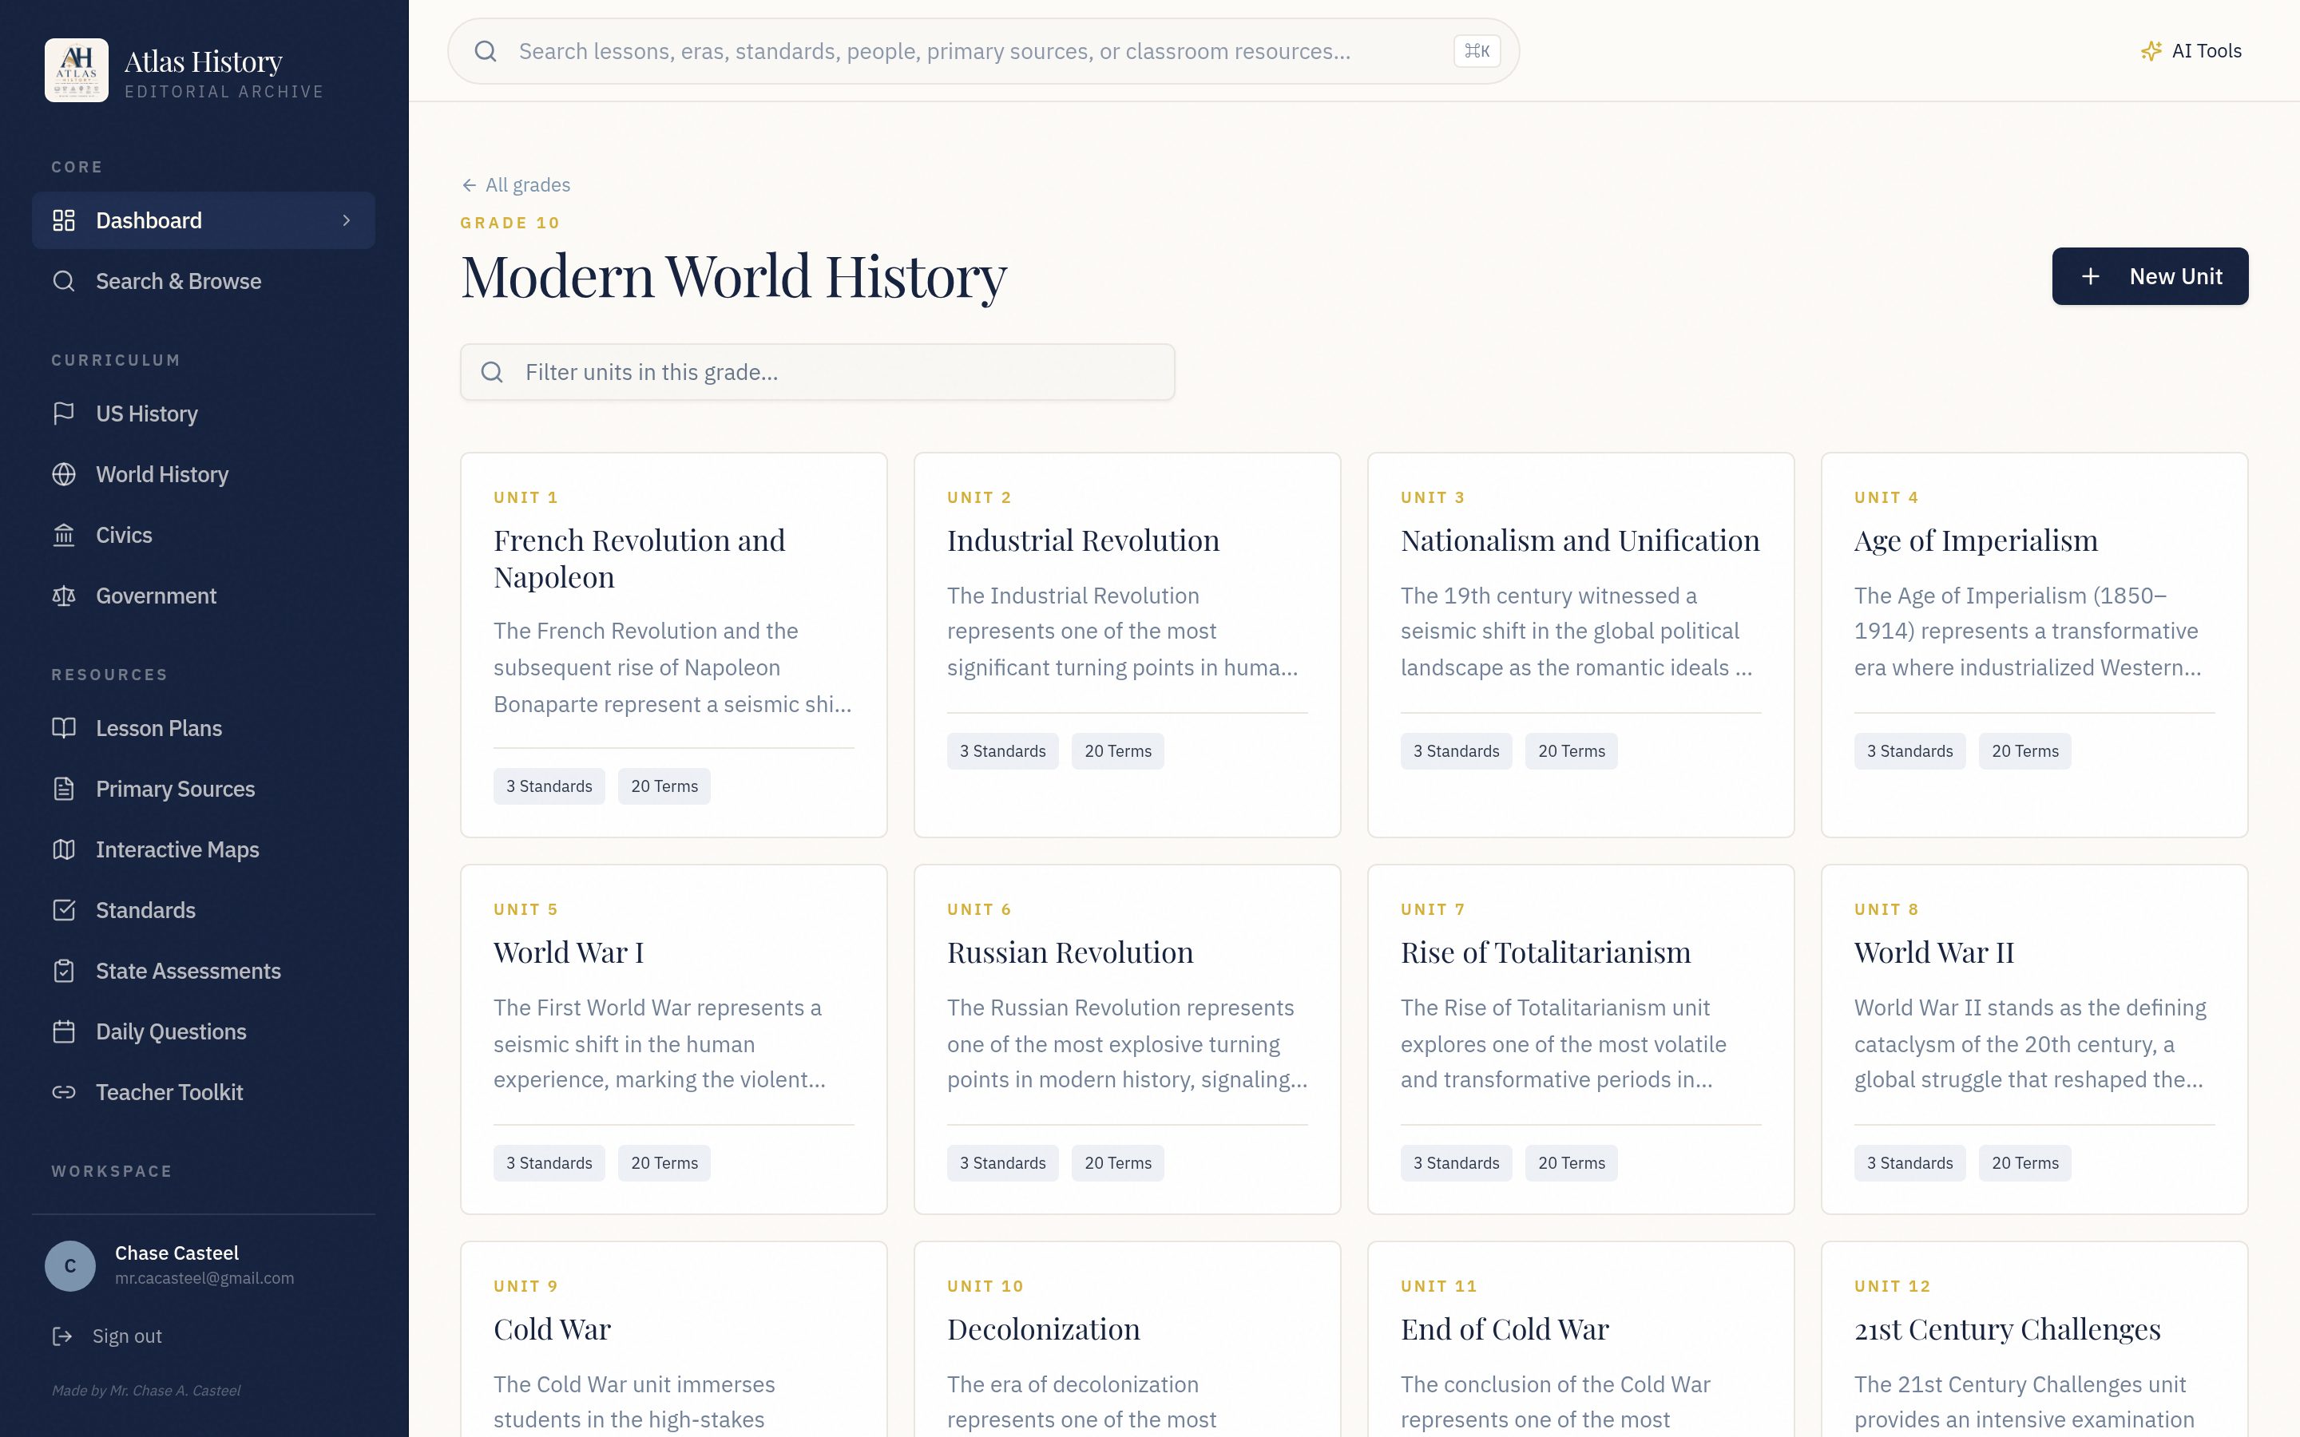Open Age of Imperialism unit
The height and width of the screenshot is (1437, 2300).
point(2034,644)
